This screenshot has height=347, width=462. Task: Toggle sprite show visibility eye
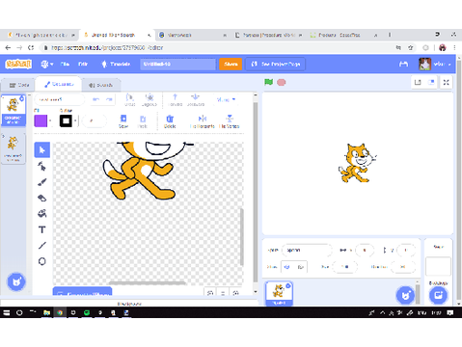(287, 267)
